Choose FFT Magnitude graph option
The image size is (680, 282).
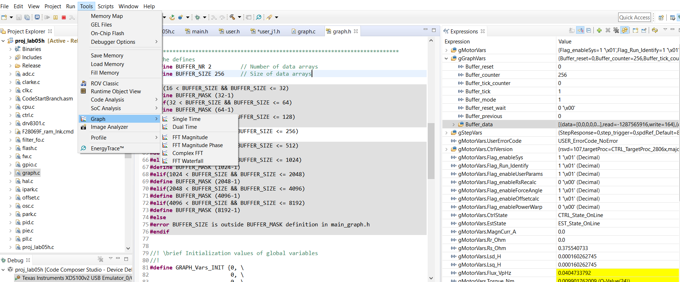click(190, 137)
